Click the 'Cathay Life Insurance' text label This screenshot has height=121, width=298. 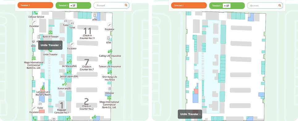click(x=110, y=56)
